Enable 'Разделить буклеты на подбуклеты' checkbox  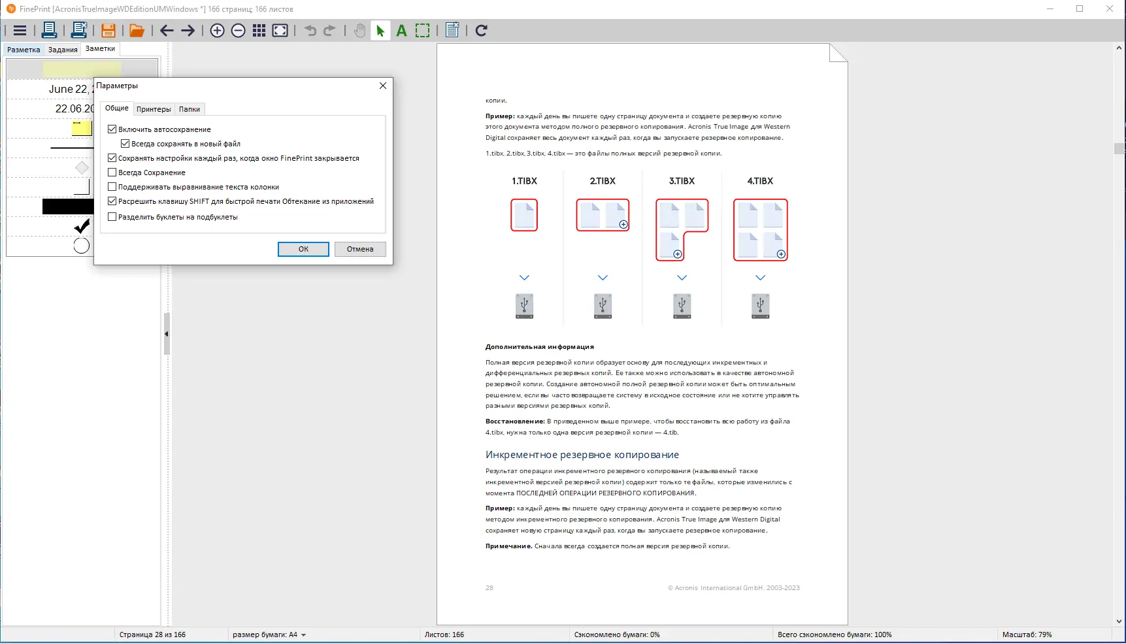[112, 217]
